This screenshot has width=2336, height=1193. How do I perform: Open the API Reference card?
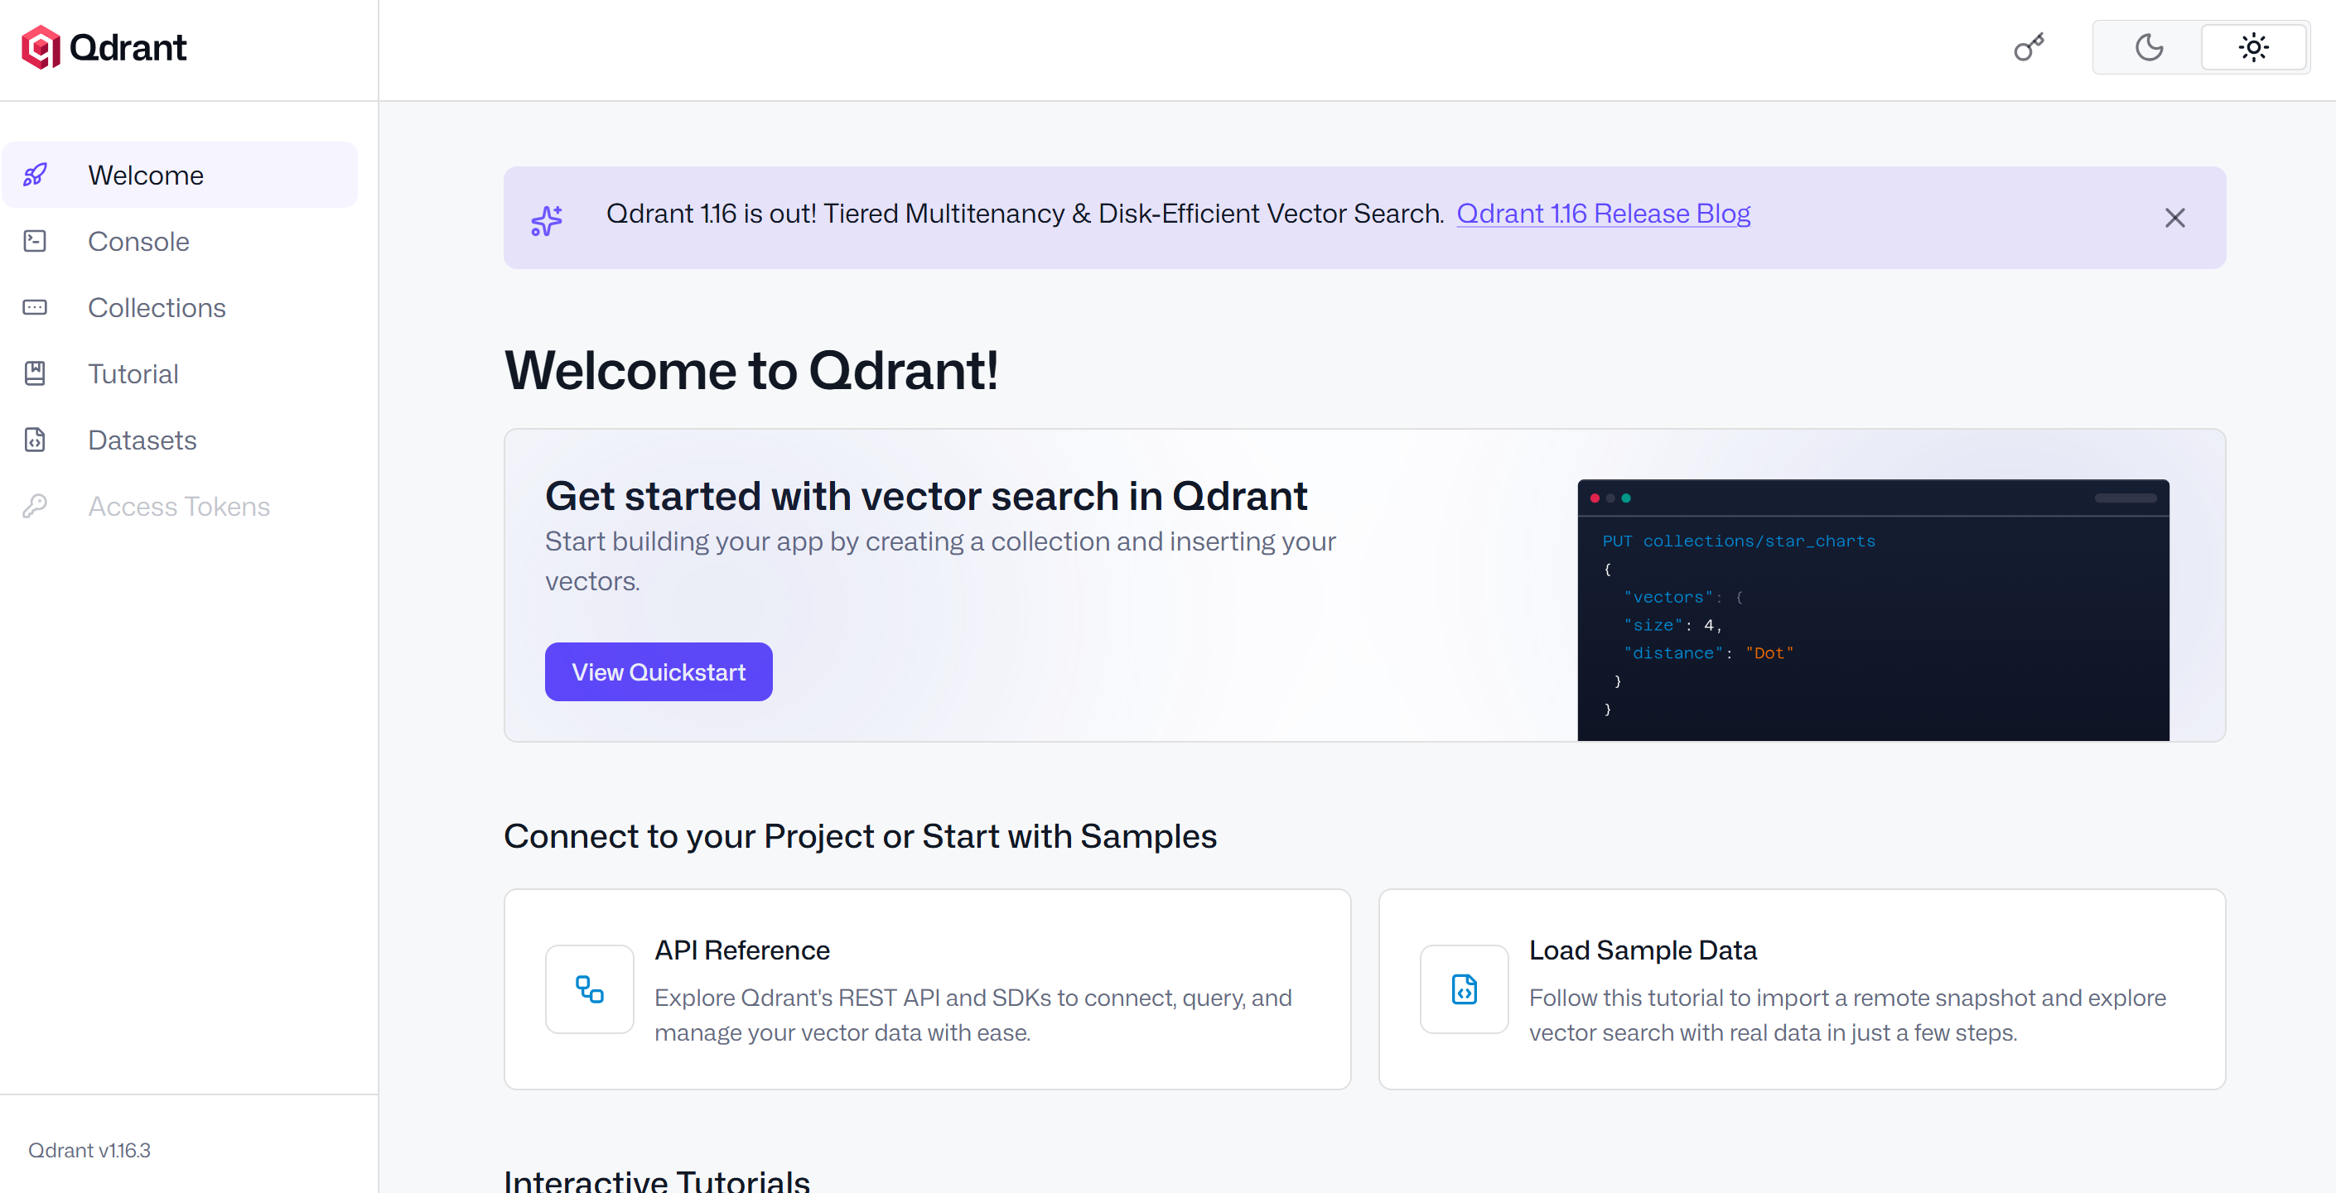pyautogui.click(x=927, y=989)
